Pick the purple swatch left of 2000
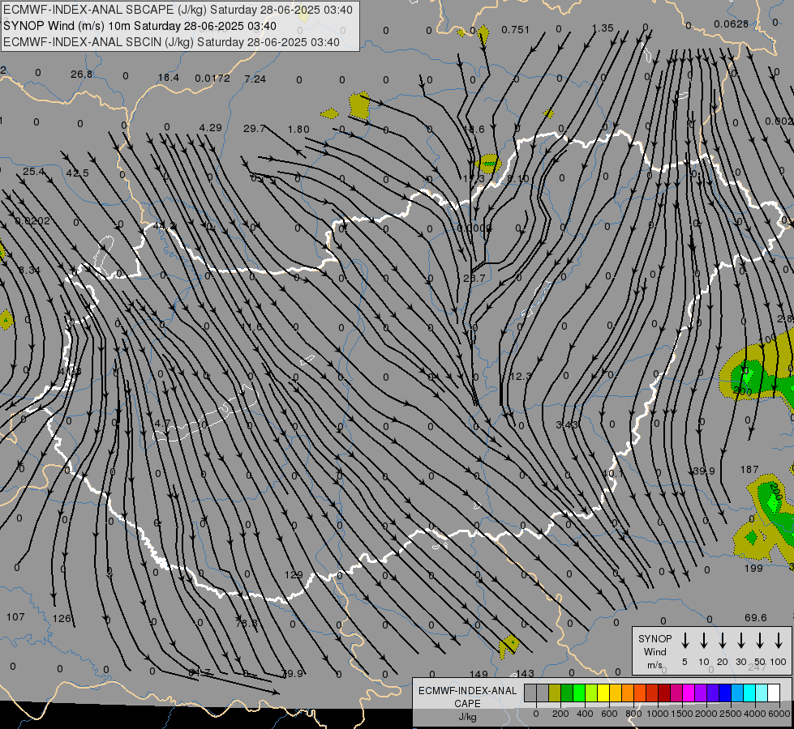The width and height of the screenshot is (794, 729). [700, 693]
